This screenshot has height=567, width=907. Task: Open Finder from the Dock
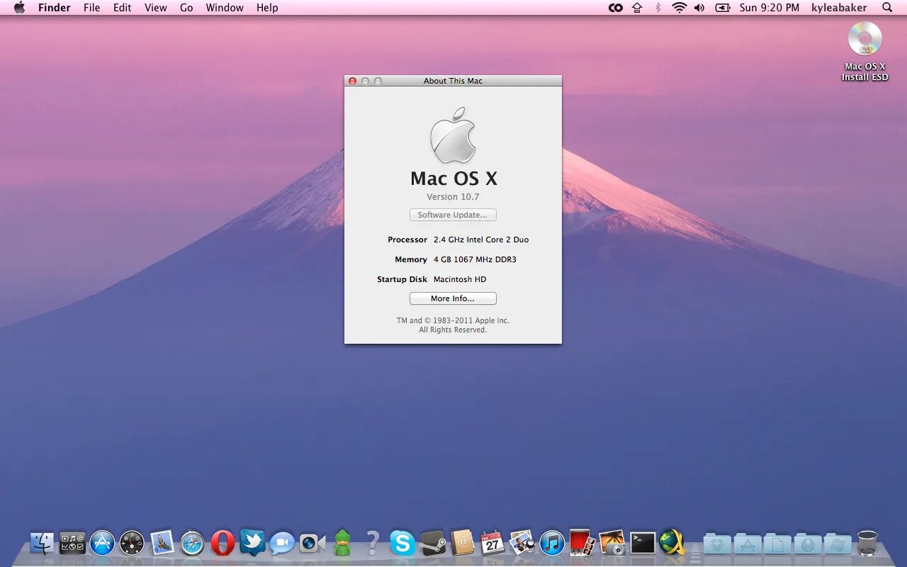(42, 543)
